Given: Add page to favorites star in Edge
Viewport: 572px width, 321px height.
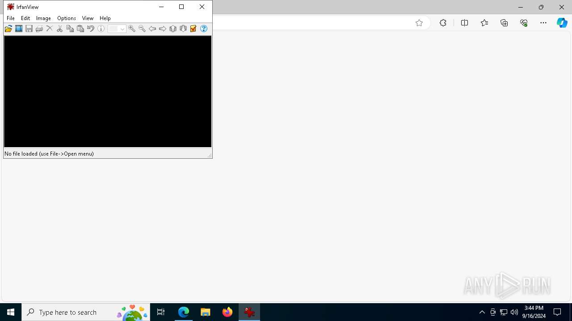Looking at the screenshot, I should [x=419, y=23].
